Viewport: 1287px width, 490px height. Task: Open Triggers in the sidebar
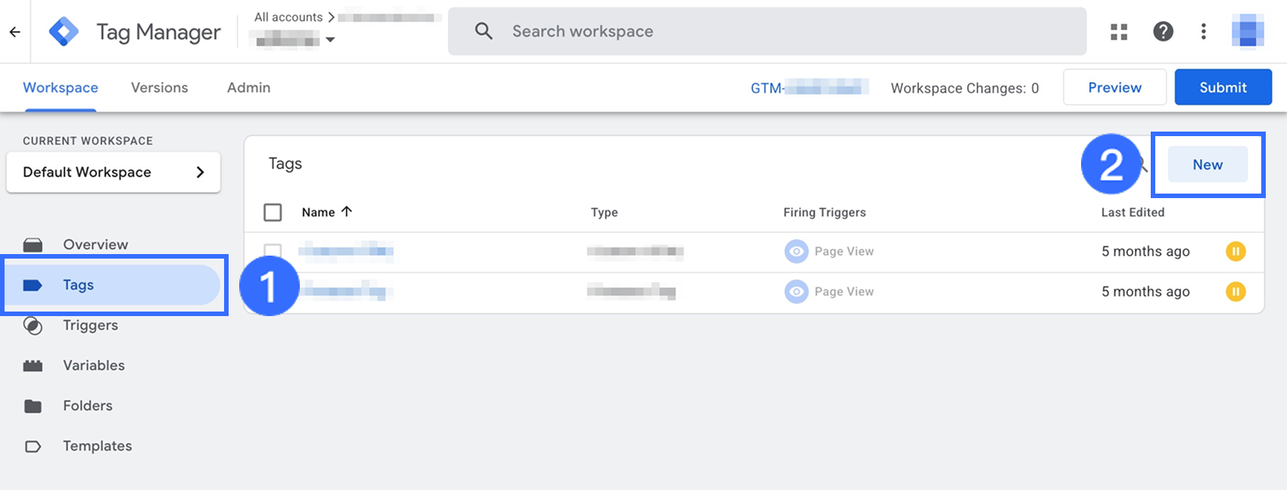[x=90, y=325]
